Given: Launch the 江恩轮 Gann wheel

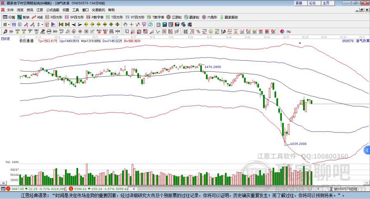Looking at the screenshot, I should tap(174, 17).
